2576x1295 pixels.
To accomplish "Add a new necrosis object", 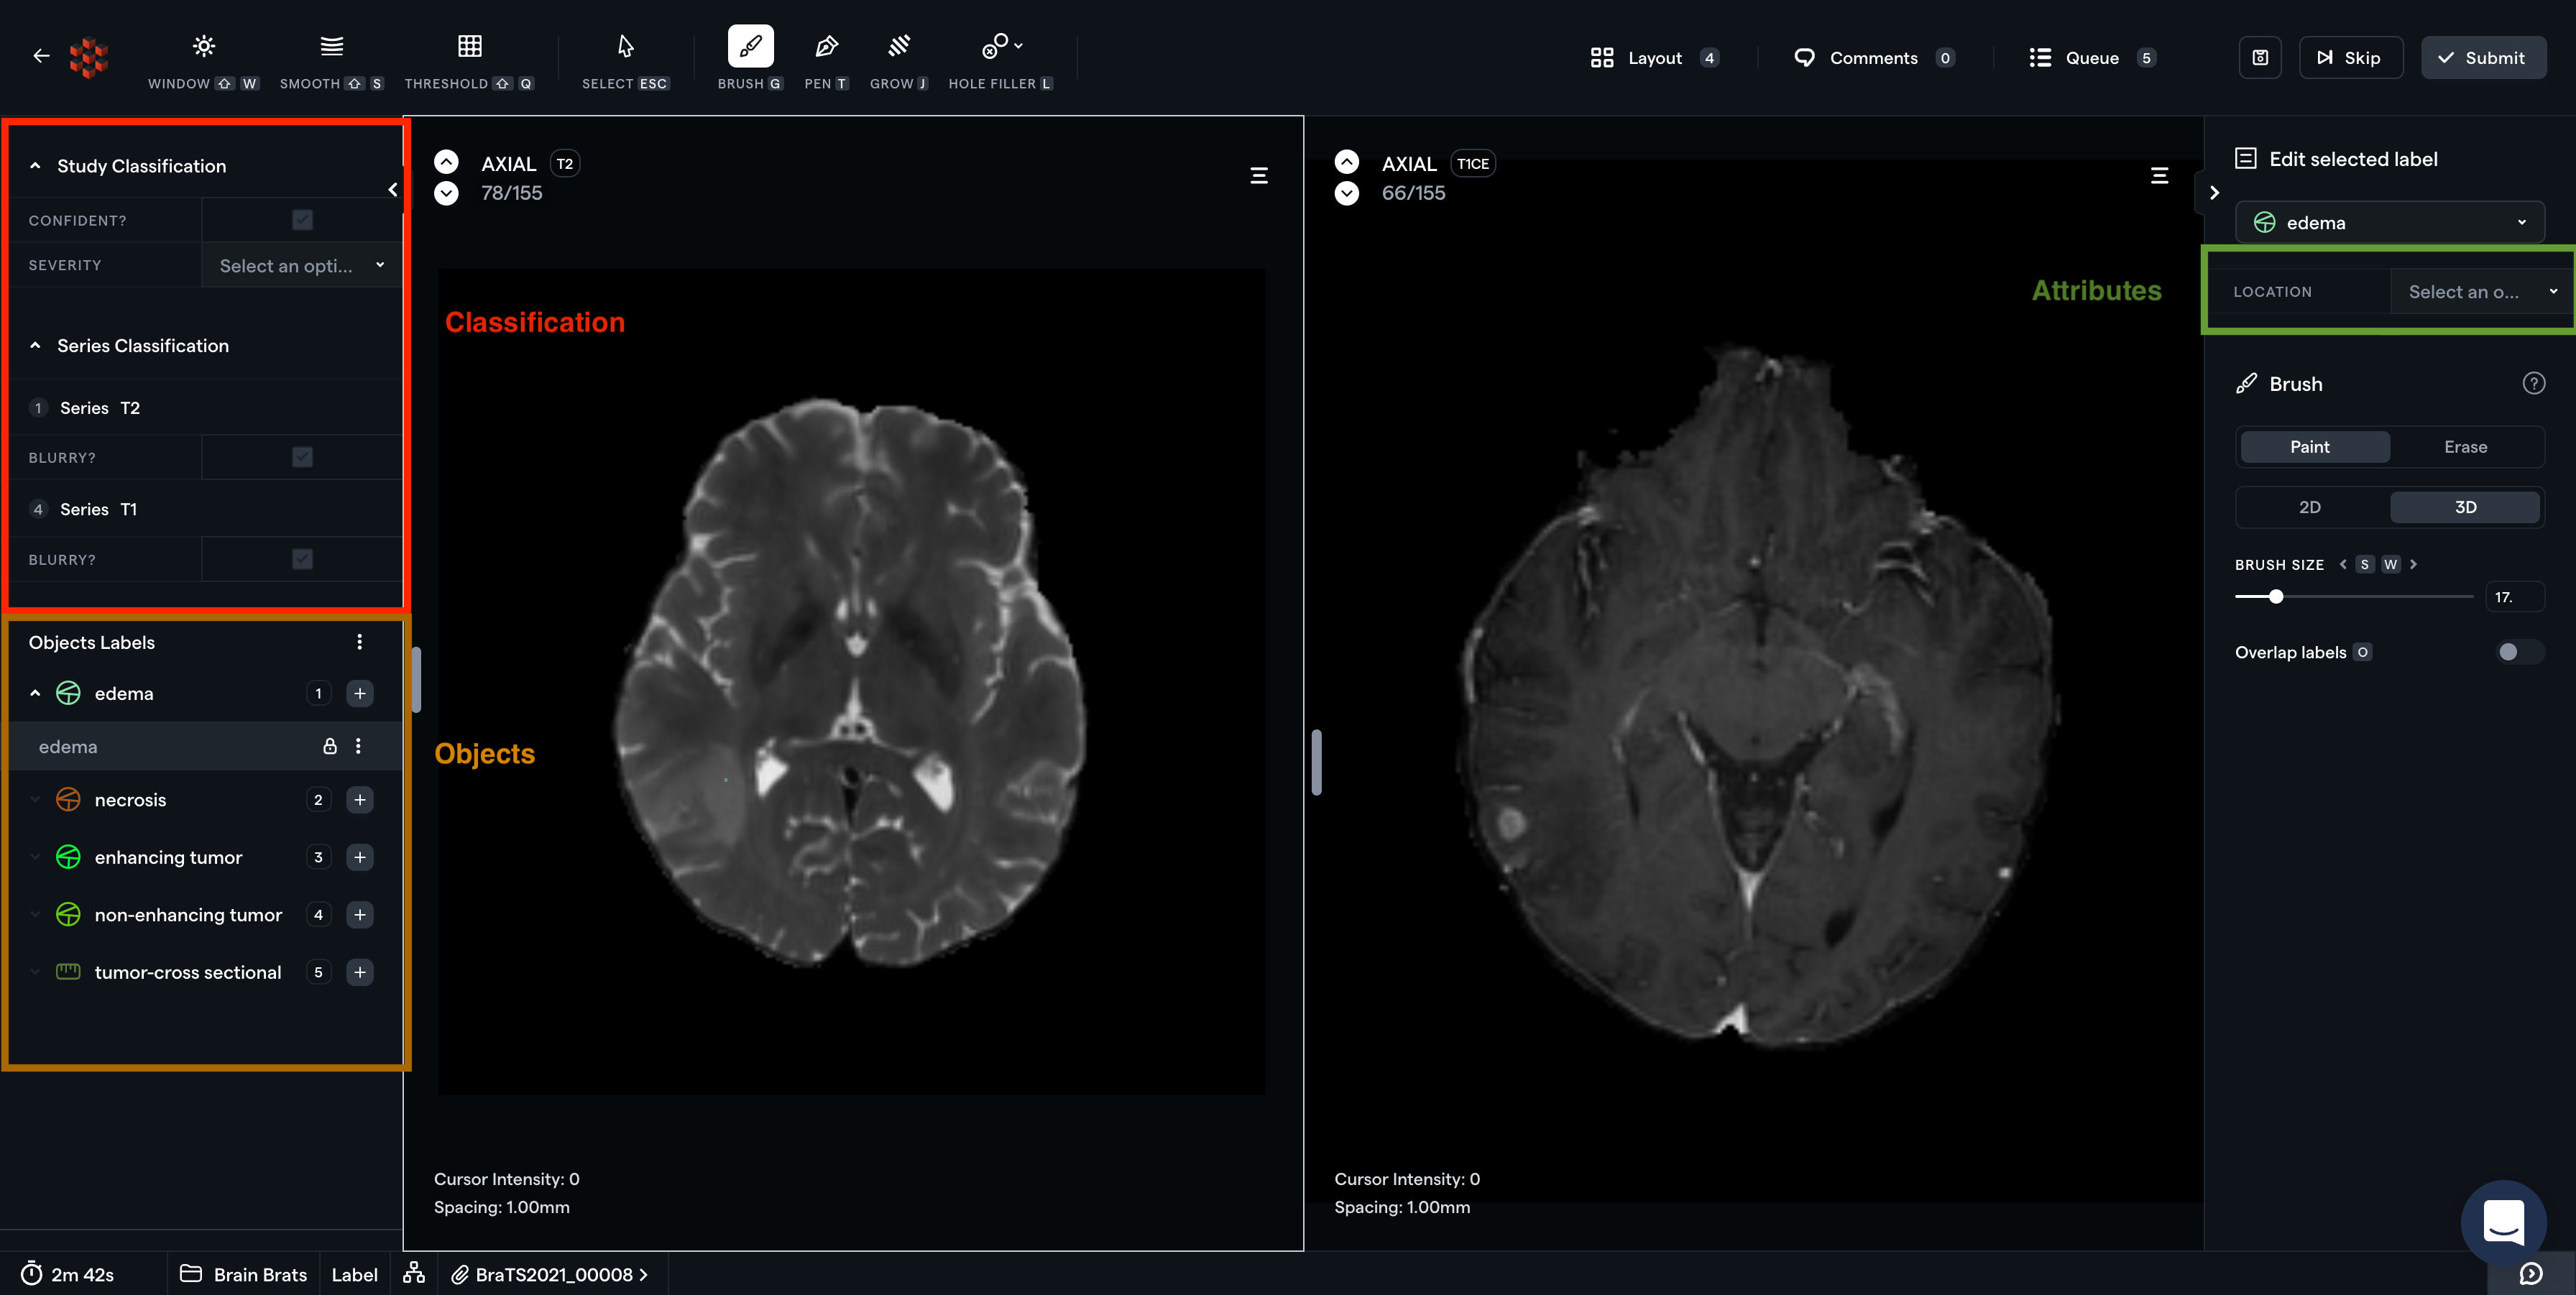I will pyautogui.click(x=360, y=800).
